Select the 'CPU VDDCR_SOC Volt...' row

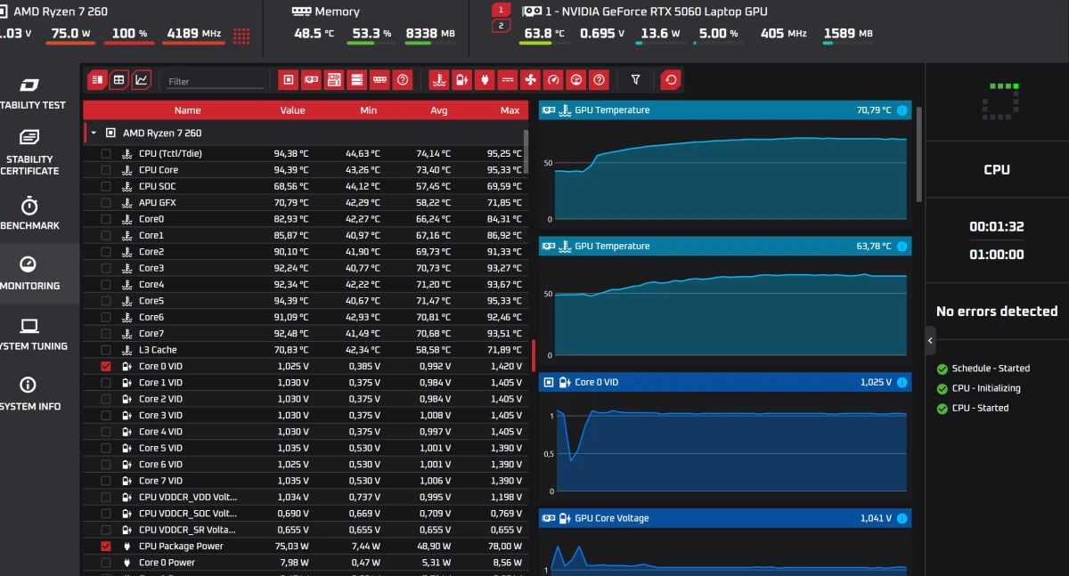click(306, 514)
